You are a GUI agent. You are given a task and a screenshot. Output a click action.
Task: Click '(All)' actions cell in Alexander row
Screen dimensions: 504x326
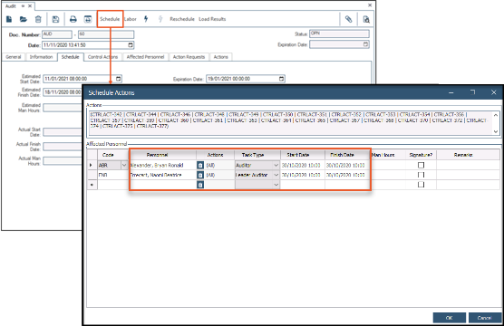[219, 165]
